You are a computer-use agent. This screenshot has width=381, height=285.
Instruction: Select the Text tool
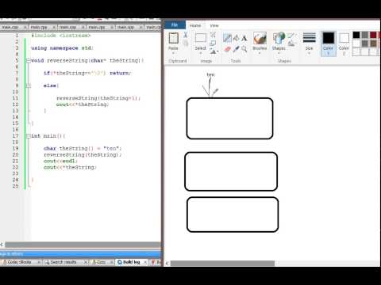pyautogui.click(x=244, y=38)
